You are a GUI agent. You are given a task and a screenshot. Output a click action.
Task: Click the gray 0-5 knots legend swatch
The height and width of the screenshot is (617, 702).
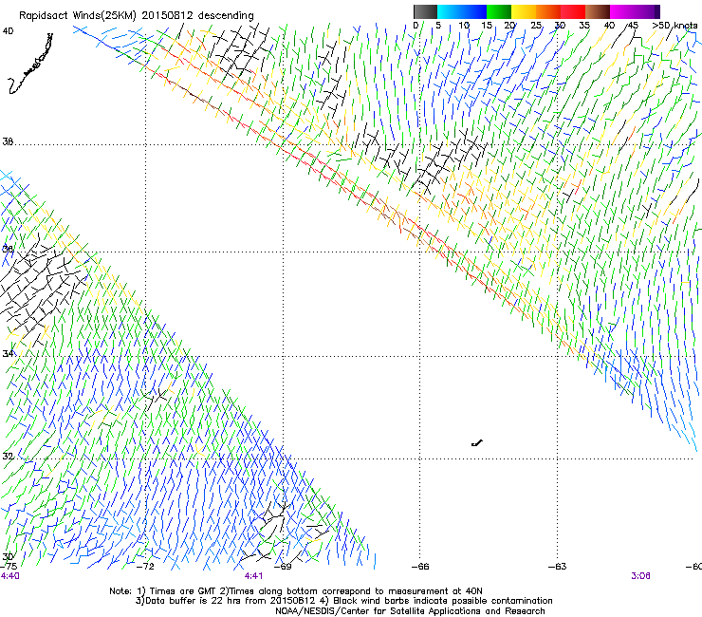(425, 11)
